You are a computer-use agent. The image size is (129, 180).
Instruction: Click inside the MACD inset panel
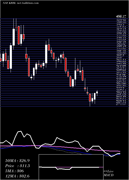pos(71,167)
